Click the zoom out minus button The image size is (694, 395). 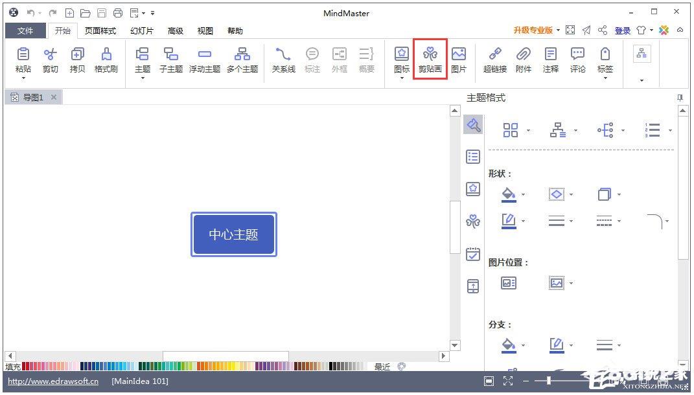tap(526, 381)
